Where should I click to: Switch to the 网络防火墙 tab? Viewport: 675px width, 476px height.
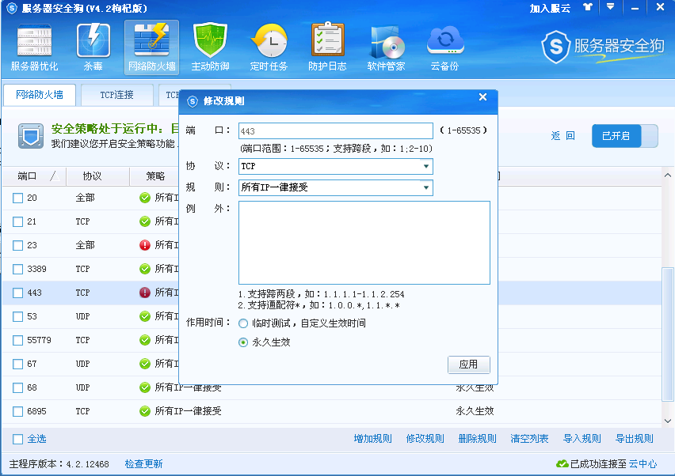click(40, 95)
